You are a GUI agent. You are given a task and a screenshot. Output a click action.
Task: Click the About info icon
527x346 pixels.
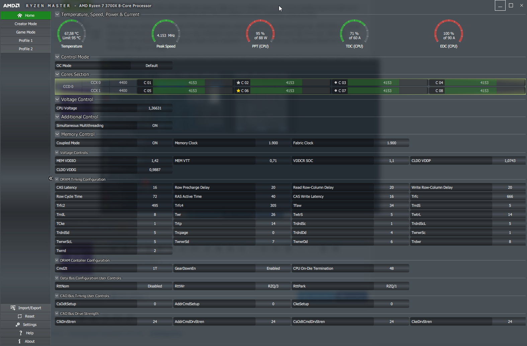coord(19,341)
